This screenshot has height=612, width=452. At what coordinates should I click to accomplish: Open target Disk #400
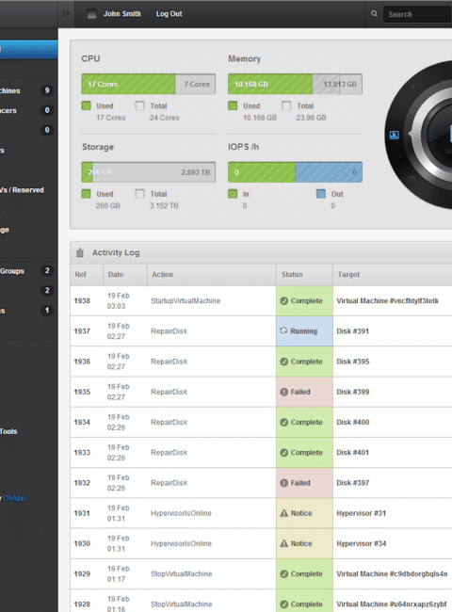pyautogui.click(x=352, y=423)
